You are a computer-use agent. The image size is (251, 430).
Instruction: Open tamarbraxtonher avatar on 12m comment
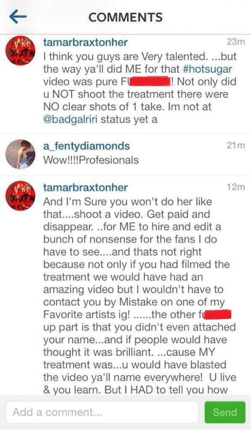21,196
